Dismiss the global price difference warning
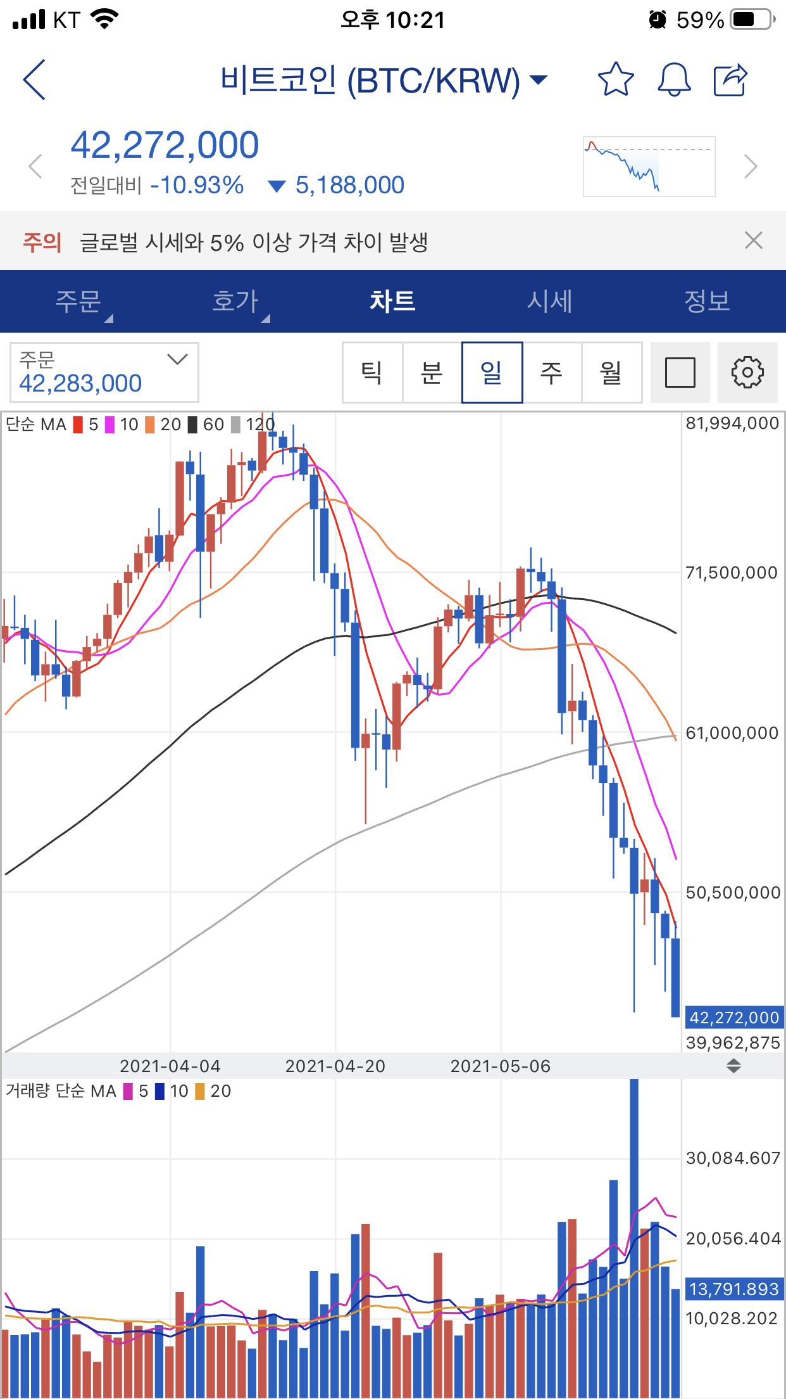786x1399 pixels. click(753, 241)
